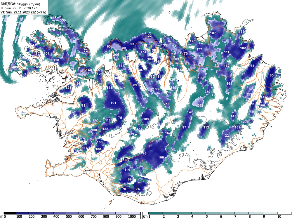Click the visibility value 172 on the map
The height and width of the screenshot is (219, 292).
(x=85, y=51)
